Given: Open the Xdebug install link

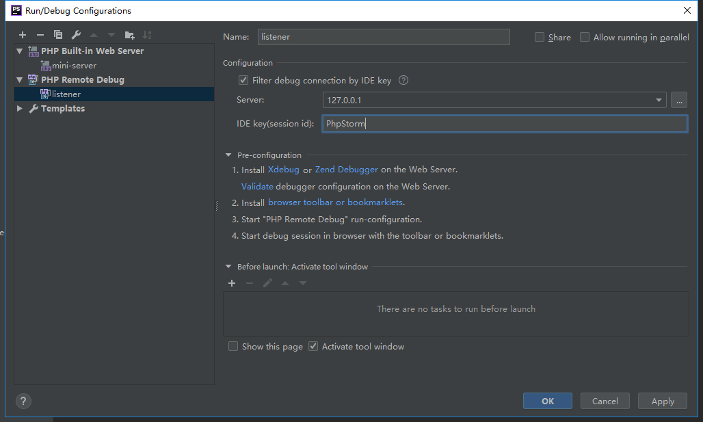Looking at the screenshot, I should [283, 170].
